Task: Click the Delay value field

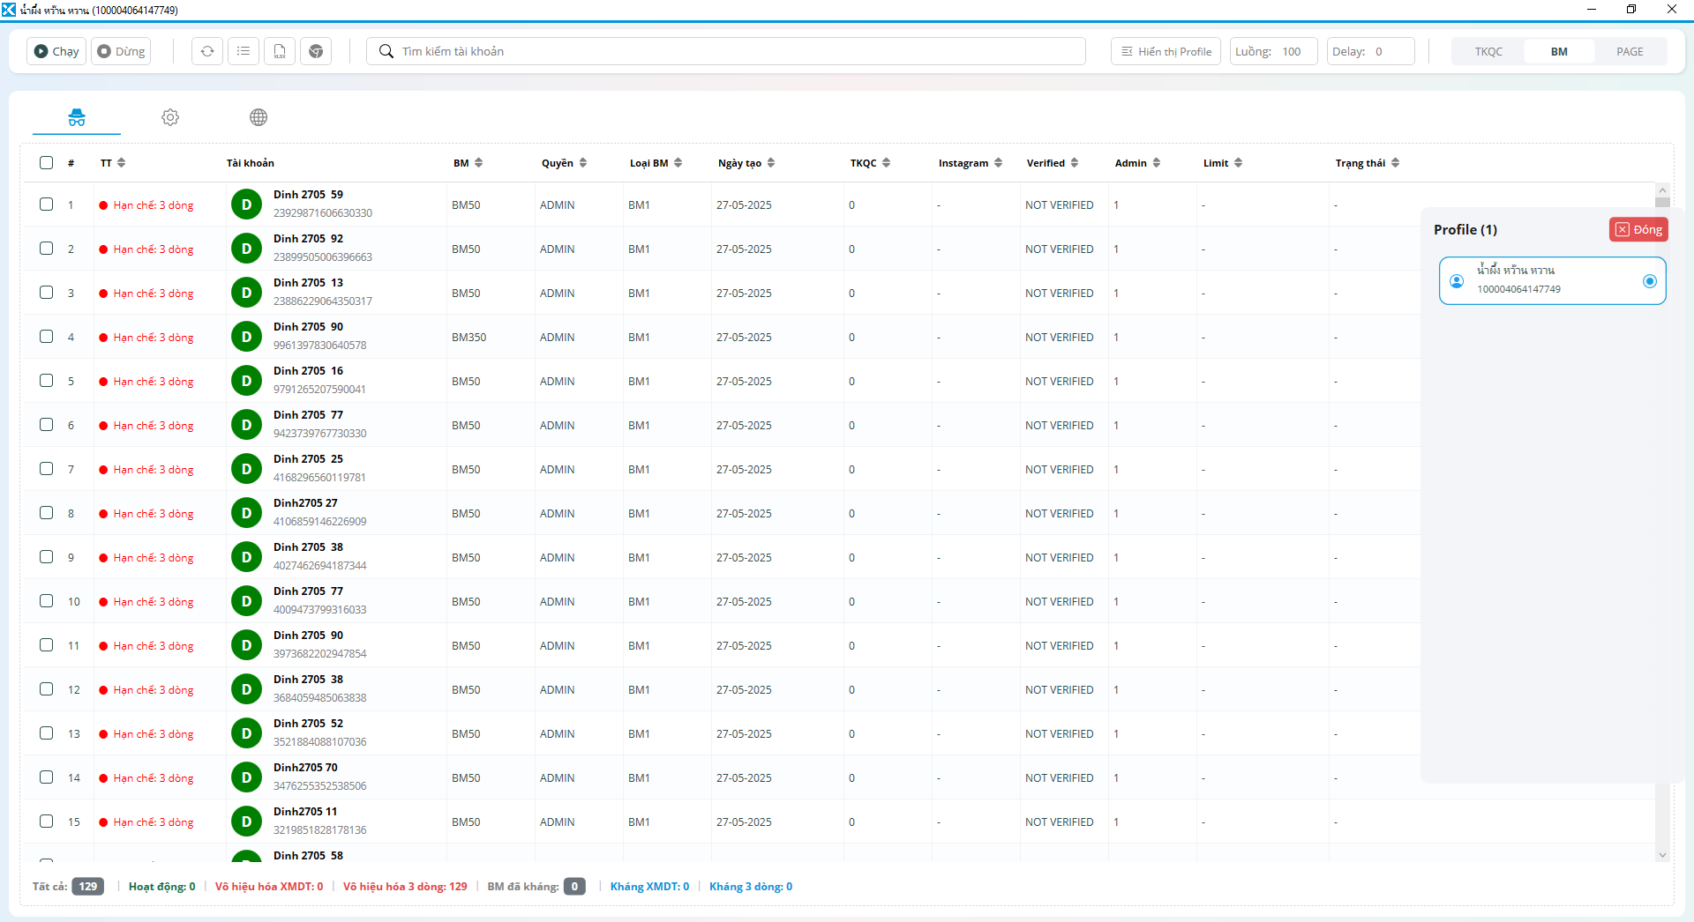Action: [1371, 51]
